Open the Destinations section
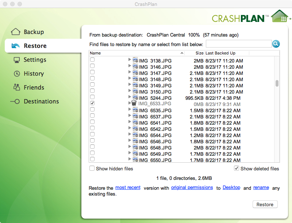 [x=35, y=101]
